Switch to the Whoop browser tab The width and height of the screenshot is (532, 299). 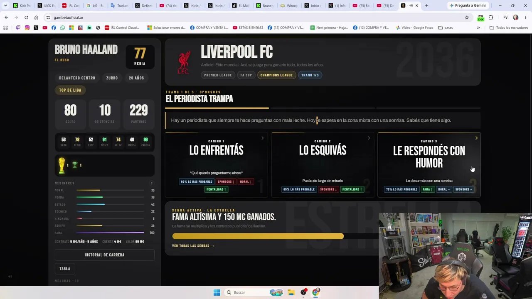coord(289,5)
